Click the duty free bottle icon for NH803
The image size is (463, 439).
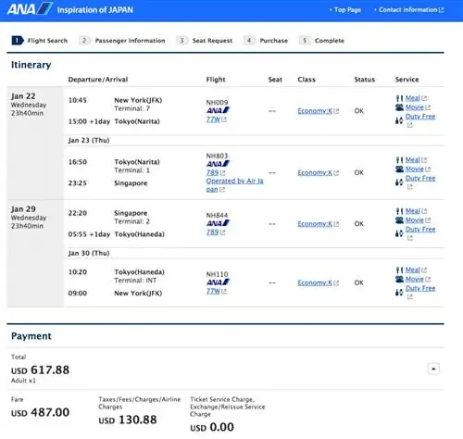(x=399, y=182)
